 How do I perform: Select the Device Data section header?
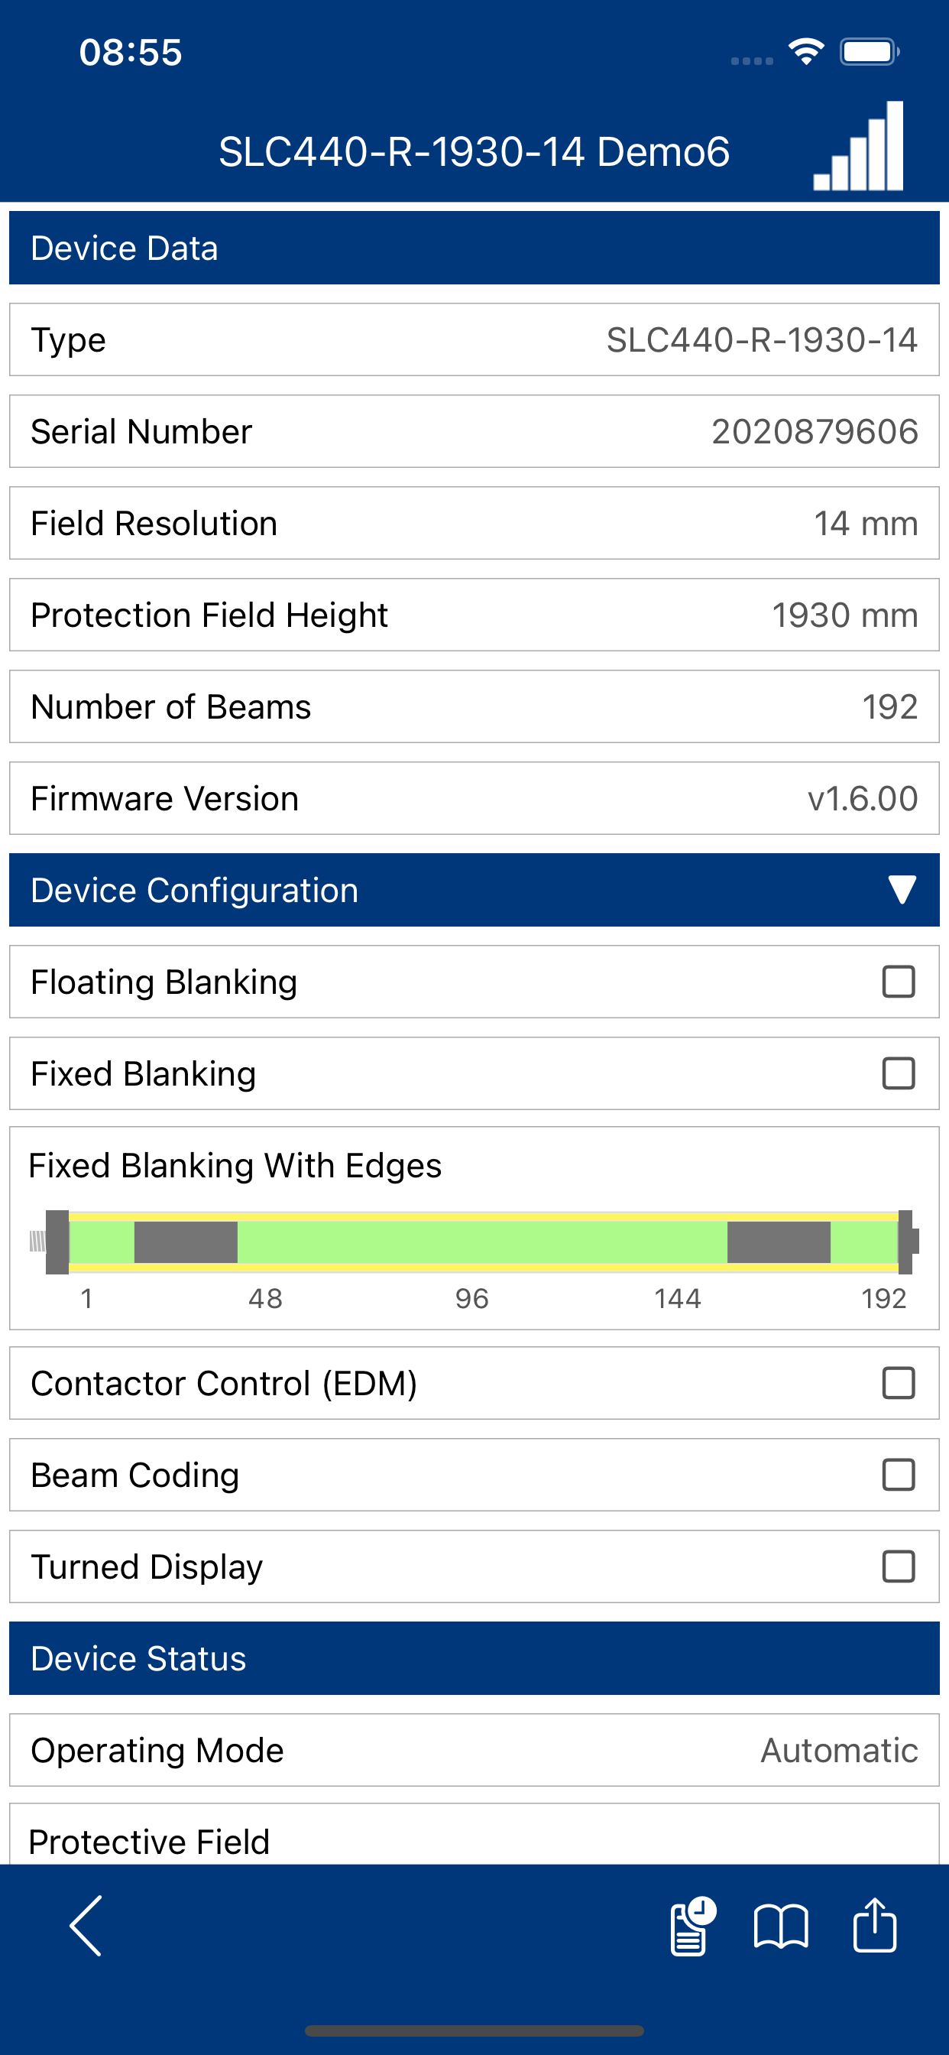(x=474, y=248)
